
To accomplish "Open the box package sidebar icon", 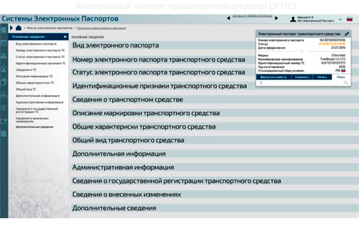I will tap(4, 81).
